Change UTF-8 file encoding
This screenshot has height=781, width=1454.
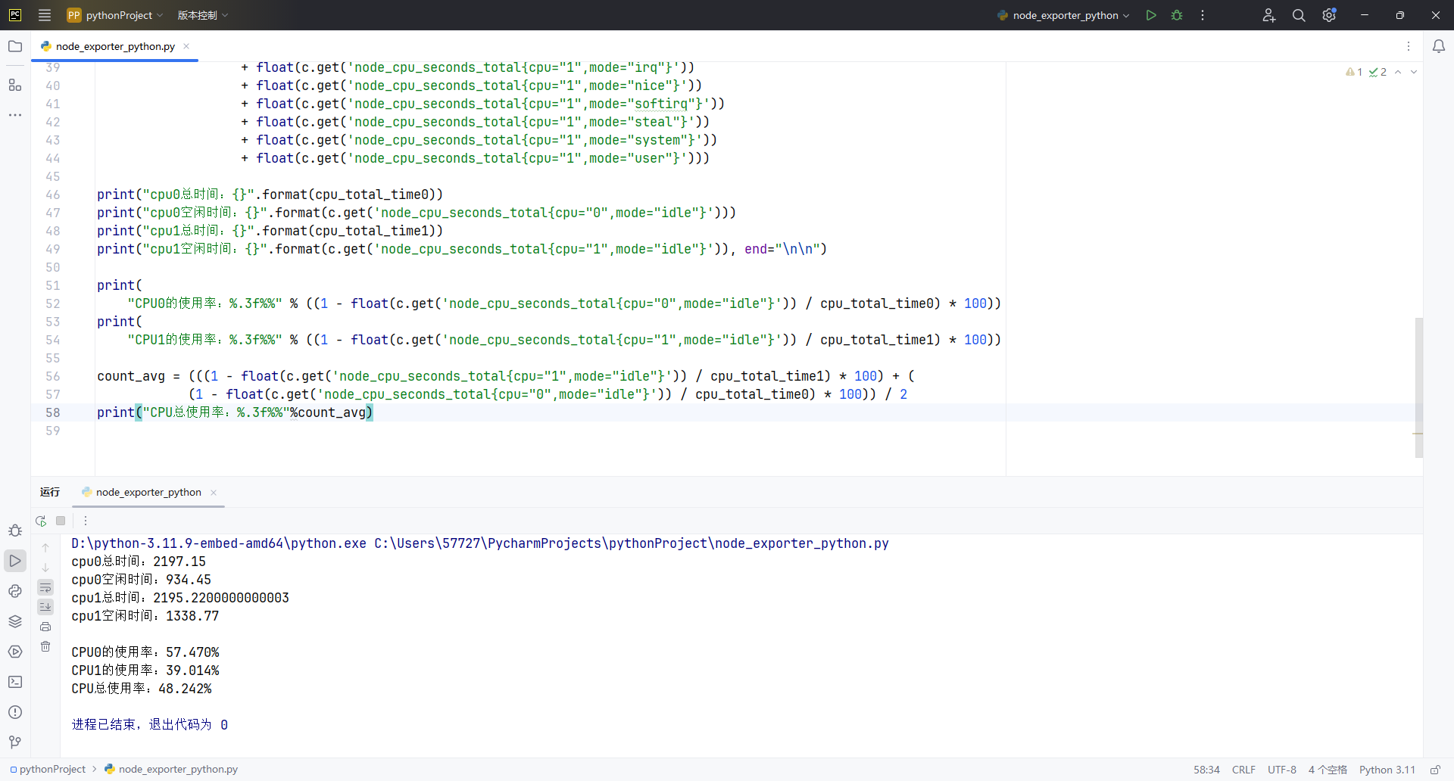(x=1282, y=770)
